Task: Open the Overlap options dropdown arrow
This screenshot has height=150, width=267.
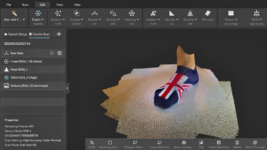Action: pyautogui.click(x=82, y=19)
